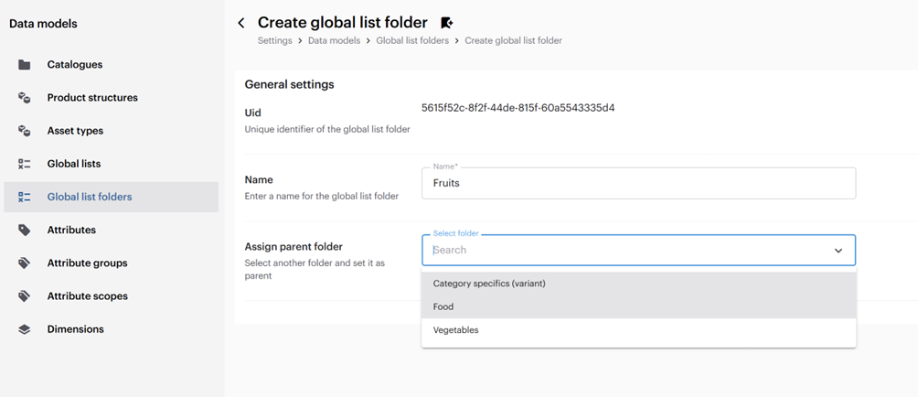Pick Vegetables from the folder list
Image resolution: width=918 pixels, height=397 pixels.
click(455, 330)
